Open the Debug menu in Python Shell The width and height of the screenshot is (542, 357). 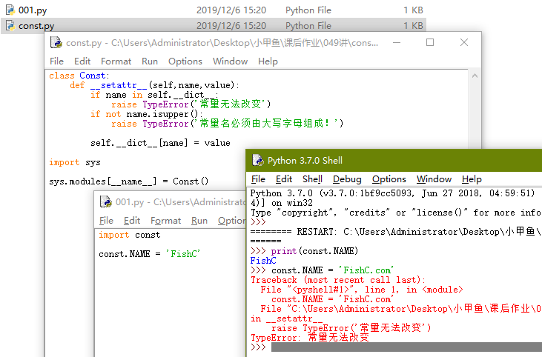coord(347,179)
